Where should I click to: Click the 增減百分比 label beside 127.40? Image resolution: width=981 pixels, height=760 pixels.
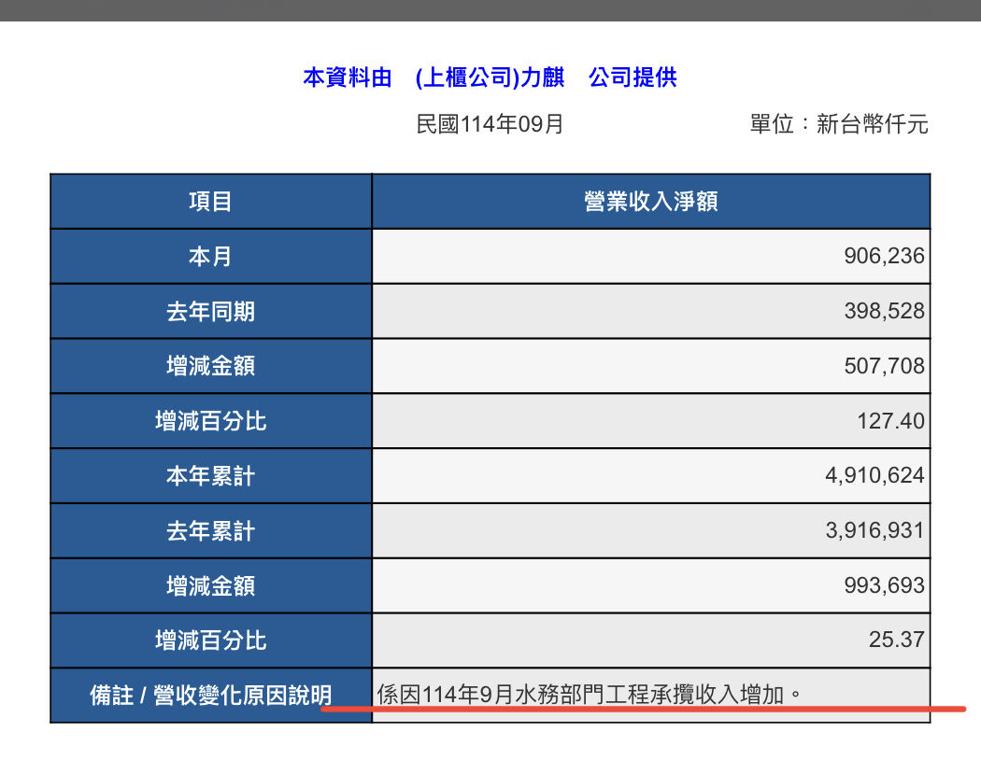[211, 421]
